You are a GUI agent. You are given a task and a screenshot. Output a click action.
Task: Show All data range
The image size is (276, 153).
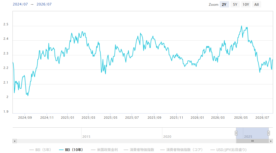coord(257,5)
